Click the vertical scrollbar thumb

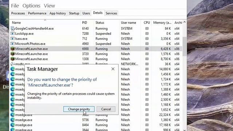185,46
